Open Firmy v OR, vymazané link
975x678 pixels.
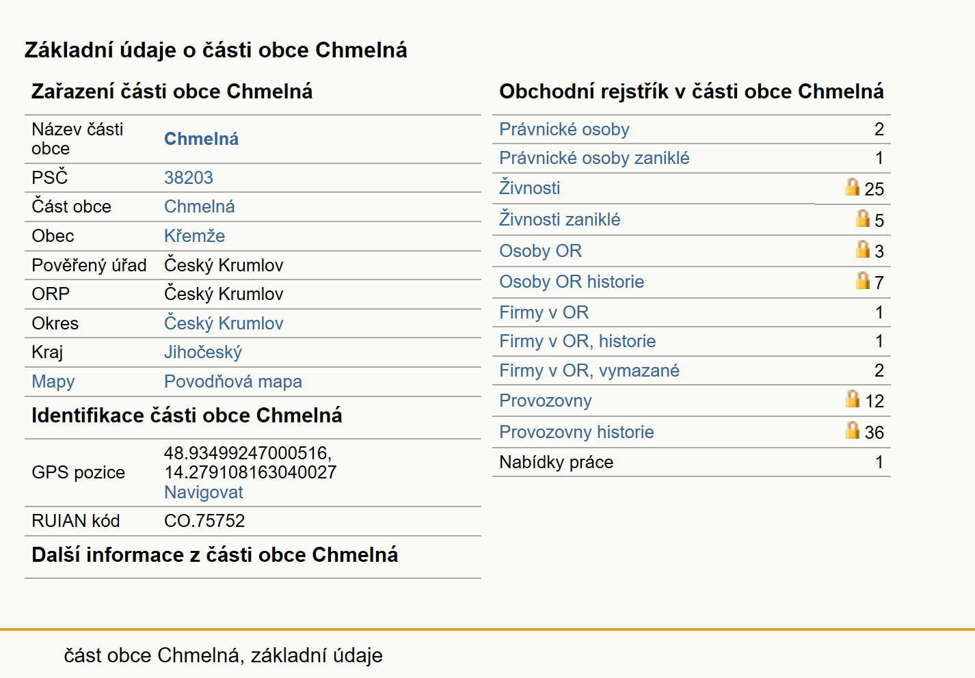(589, 370)
